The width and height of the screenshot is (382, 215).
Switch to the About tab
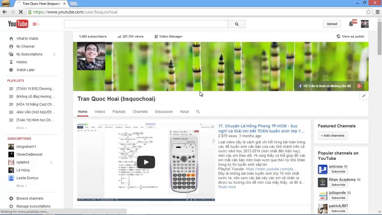click(184, 112)
